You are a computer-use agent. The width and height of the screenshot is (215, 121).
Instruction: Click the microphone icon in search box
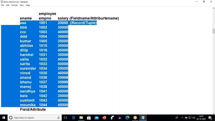[58, 118]
